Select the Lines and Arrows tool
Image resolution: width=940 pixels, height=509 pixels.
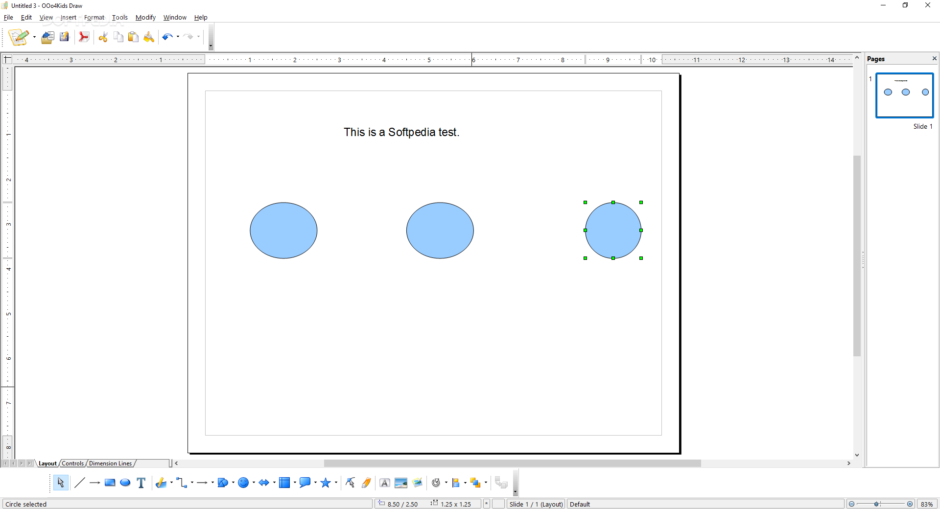click(202, 483)
